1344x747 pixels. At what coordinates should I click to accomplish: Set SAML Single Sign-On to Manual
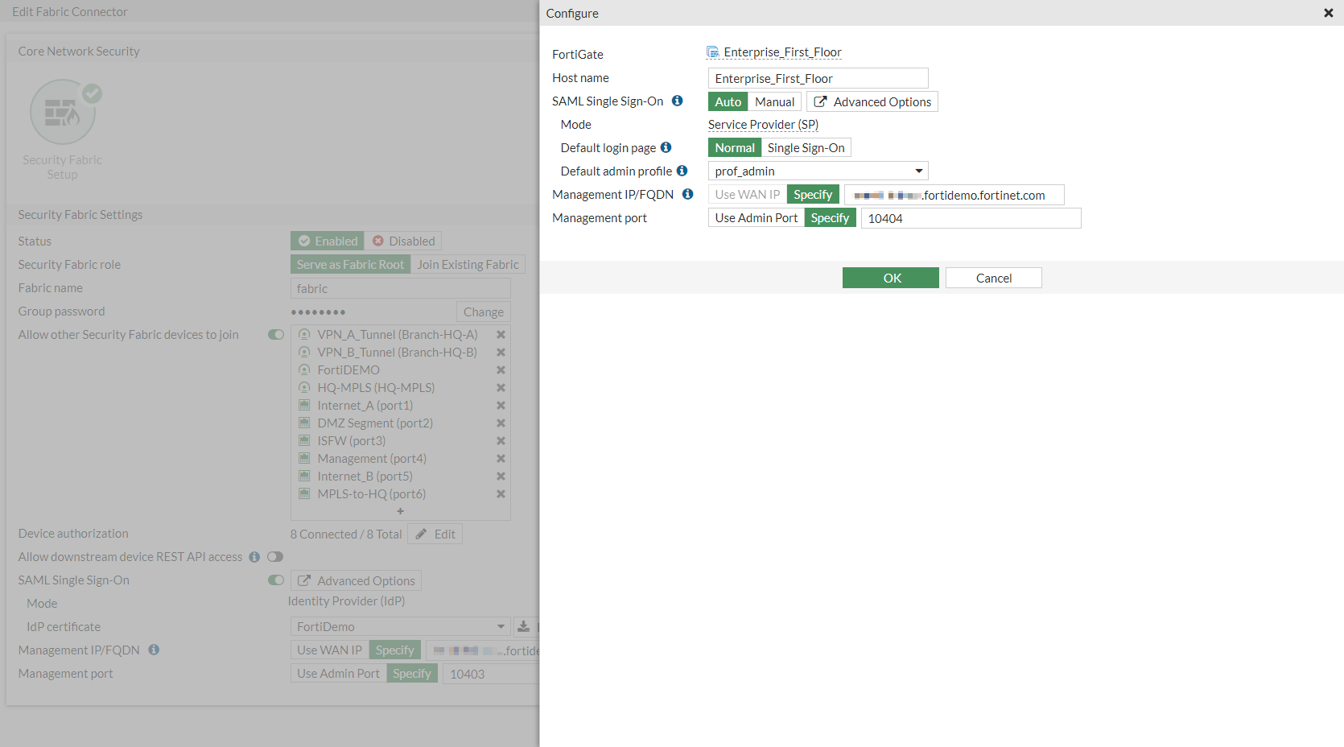pyautogui.click(x=774, y=101)
